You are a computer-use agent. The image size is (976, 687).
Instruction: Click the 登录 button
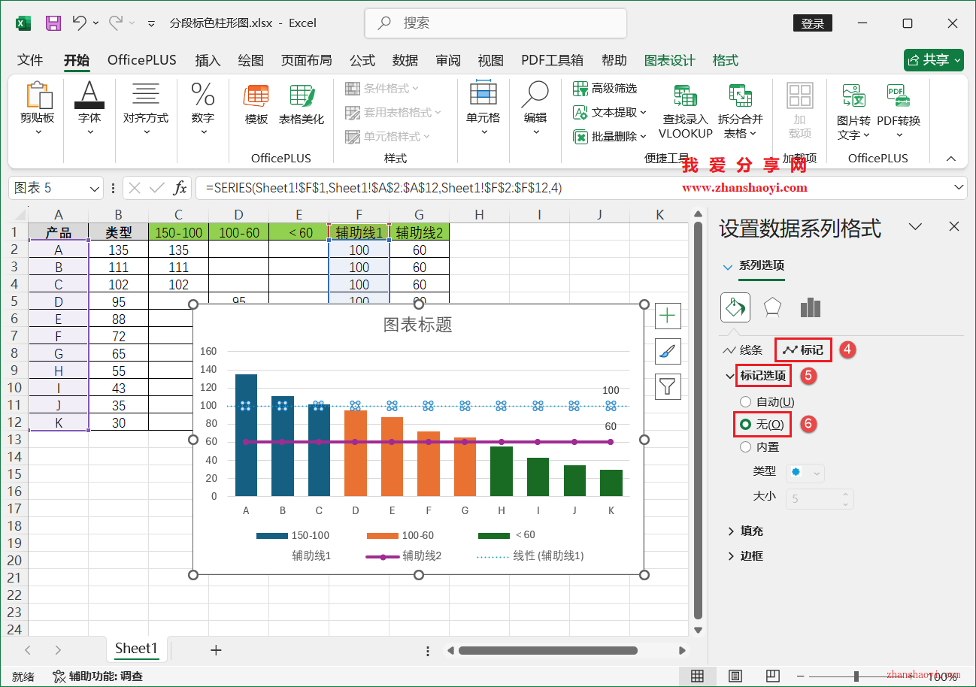click(812, 23)
